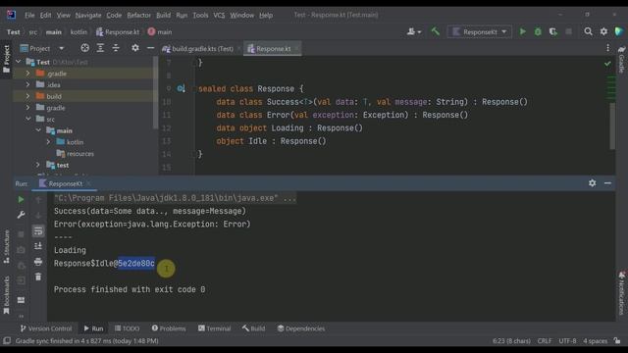Screen dimensions: 628x353
Task: Expand all in Project panel
Action: click(100, 48)
